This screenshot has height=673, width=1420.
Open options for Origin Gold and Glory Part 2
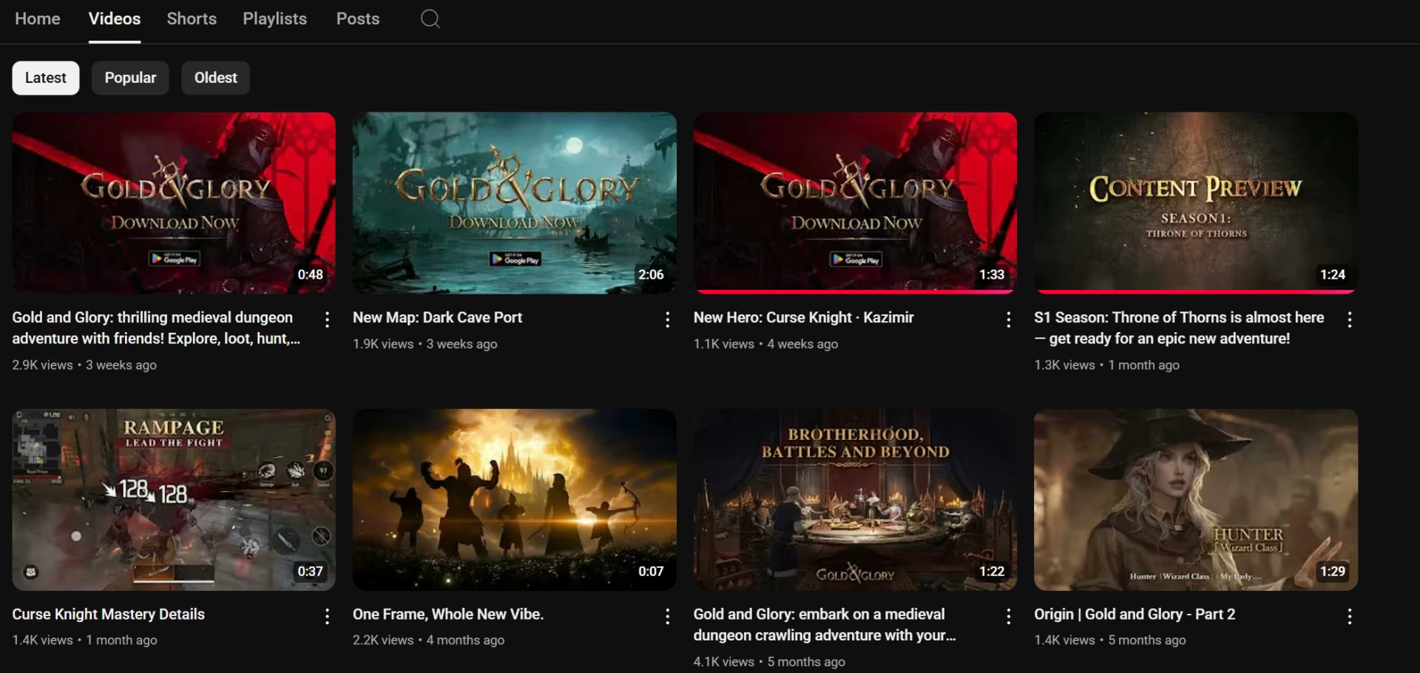1349,616
